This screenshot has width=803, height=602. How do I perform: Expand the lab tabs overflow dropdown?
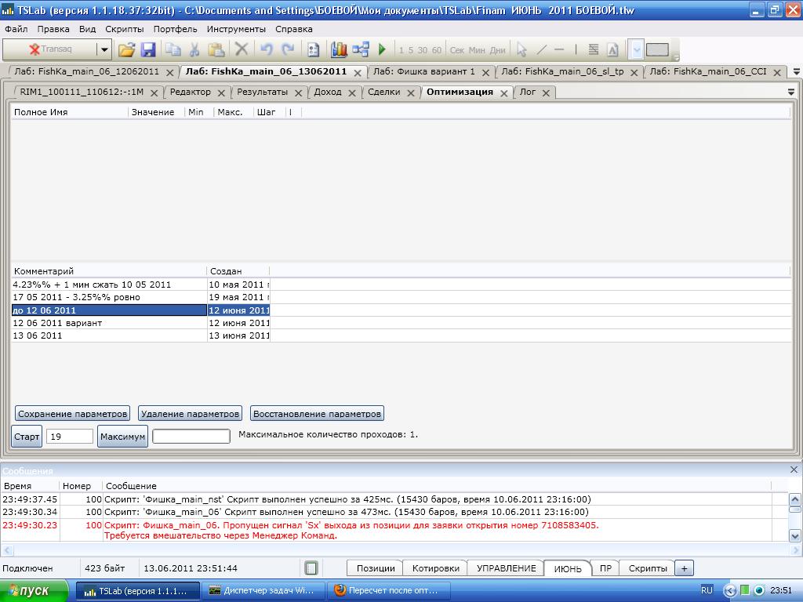click(797, 71)
